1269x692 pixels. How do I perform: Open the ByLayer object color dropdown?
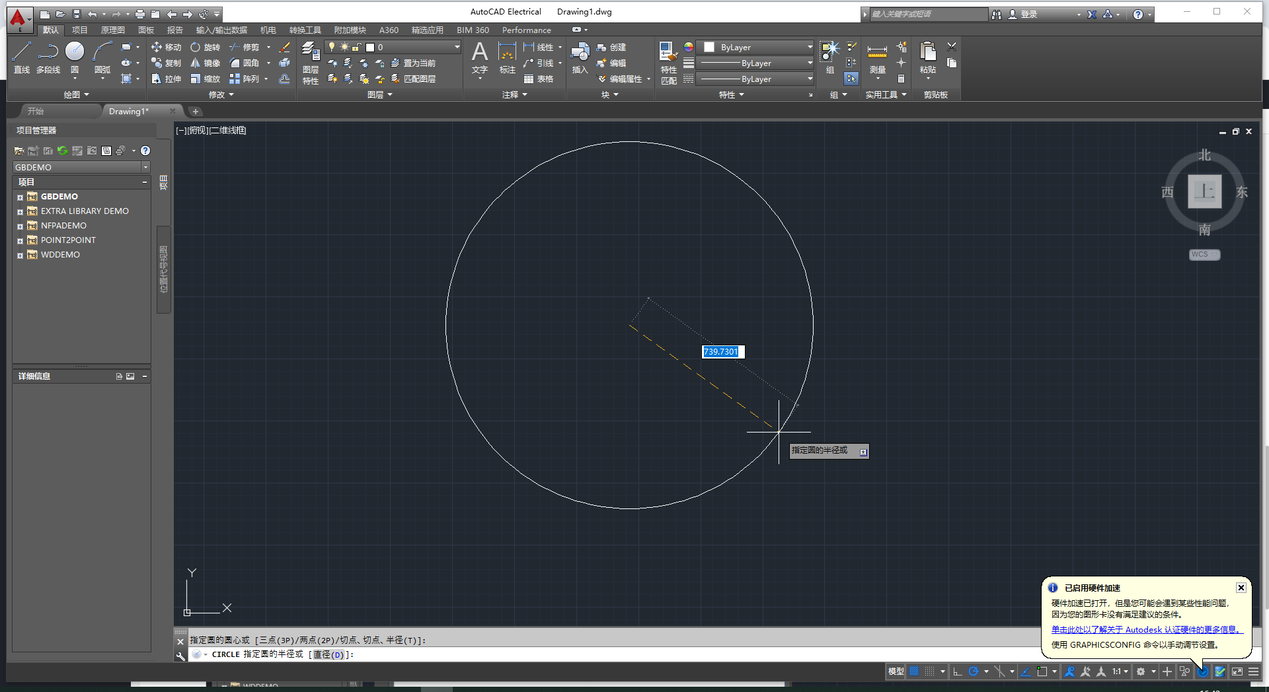pyautogui.click(x=810, y=47)
